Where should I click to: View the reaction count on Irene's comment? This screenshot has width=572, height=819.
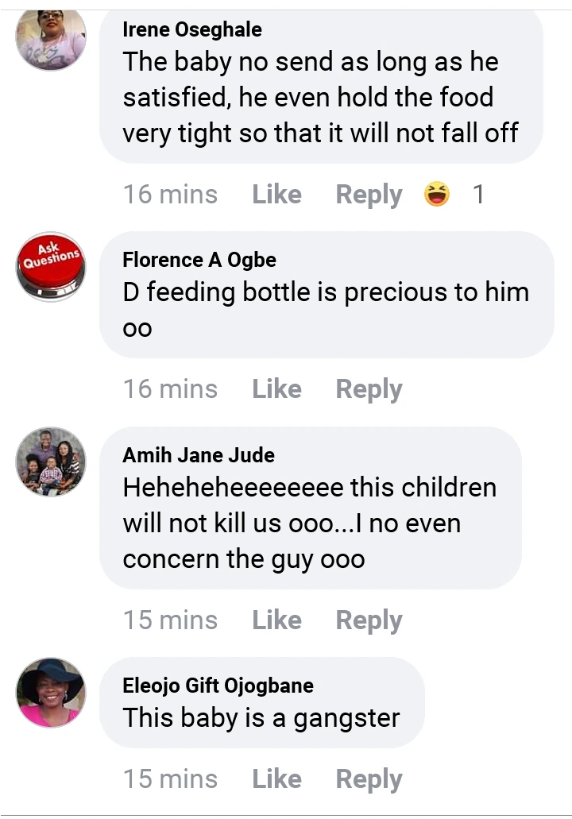tap(478, 195)
